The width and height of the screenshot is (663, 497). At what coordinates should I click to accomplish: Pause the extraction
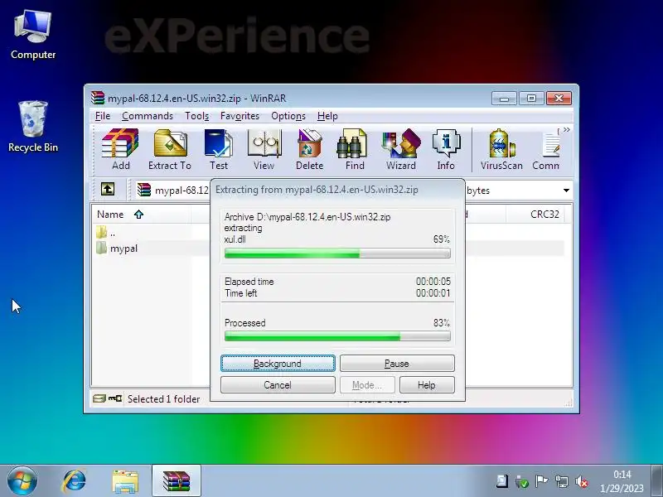[x=397, y=364]
